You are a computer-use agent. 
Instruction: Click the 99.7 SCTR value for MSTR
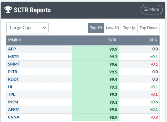coord(113,57)
